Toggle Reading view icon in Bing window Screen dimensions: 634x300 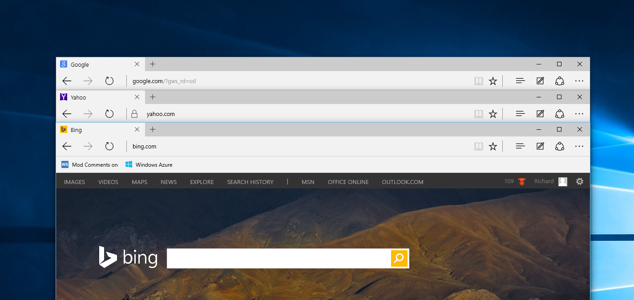tap(478, 146)
